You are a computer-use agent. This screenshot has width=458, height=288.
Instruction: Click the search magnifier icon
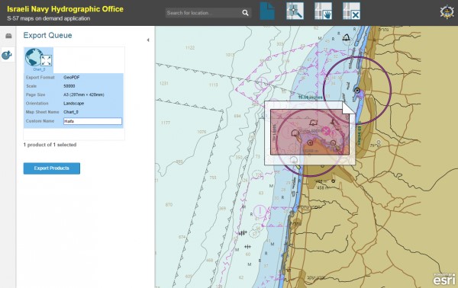coord(245,13)
